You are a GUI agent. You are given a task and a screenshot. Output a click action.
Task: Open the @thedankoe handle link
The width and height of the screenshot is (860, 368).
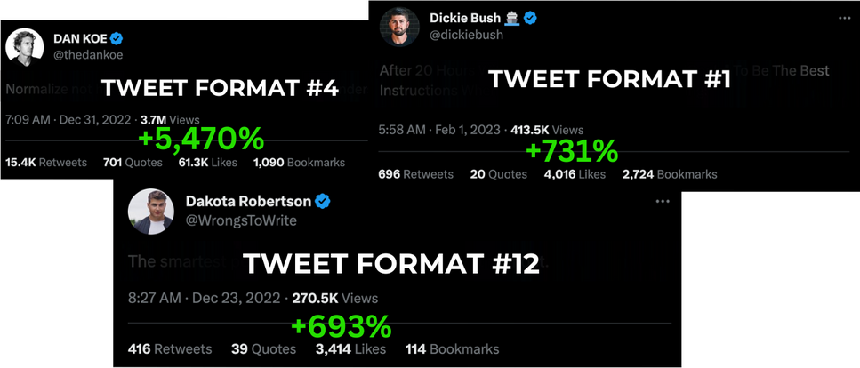(88, 55)
